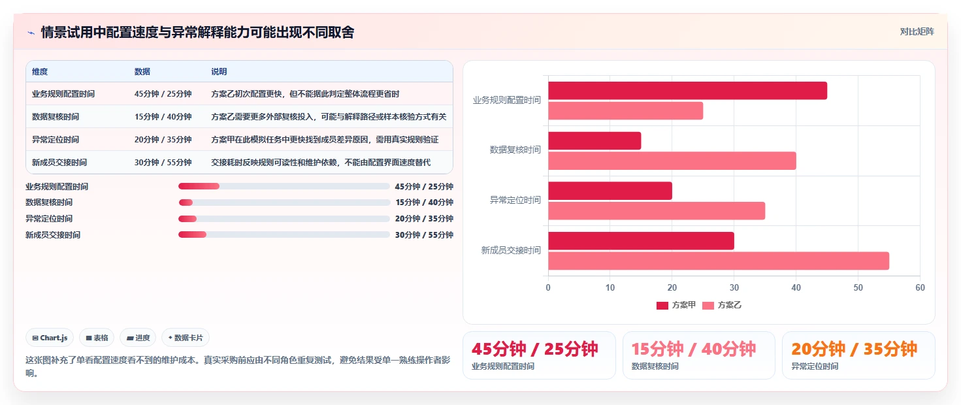Click 方案甲 bar for 新成员交接时间 in chart
The image size is (961, 405).
[x=641, y=240]
